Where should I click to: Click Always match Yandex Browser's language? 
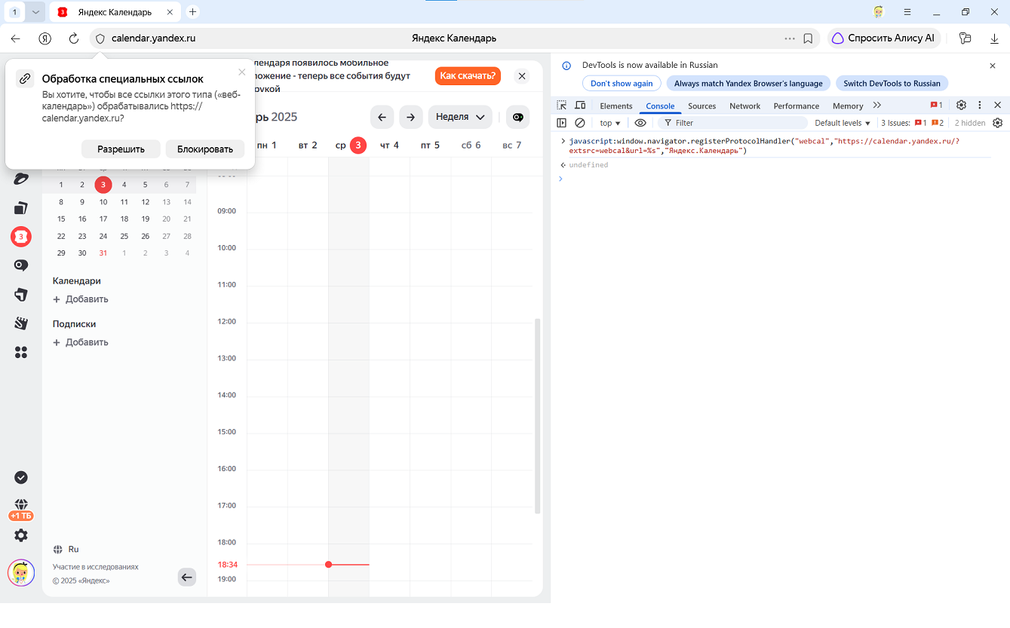coord(748,84)
